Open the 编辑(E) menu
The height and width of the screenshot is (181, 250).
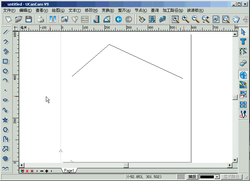25,10
